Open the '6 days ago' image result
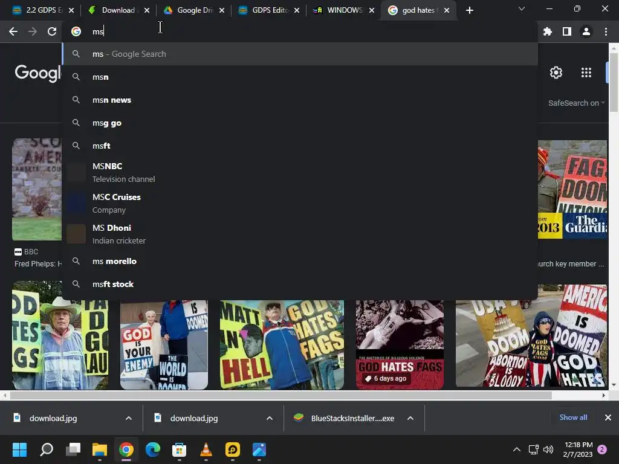This screenshot has width=619, height=464. coord(400,344)
